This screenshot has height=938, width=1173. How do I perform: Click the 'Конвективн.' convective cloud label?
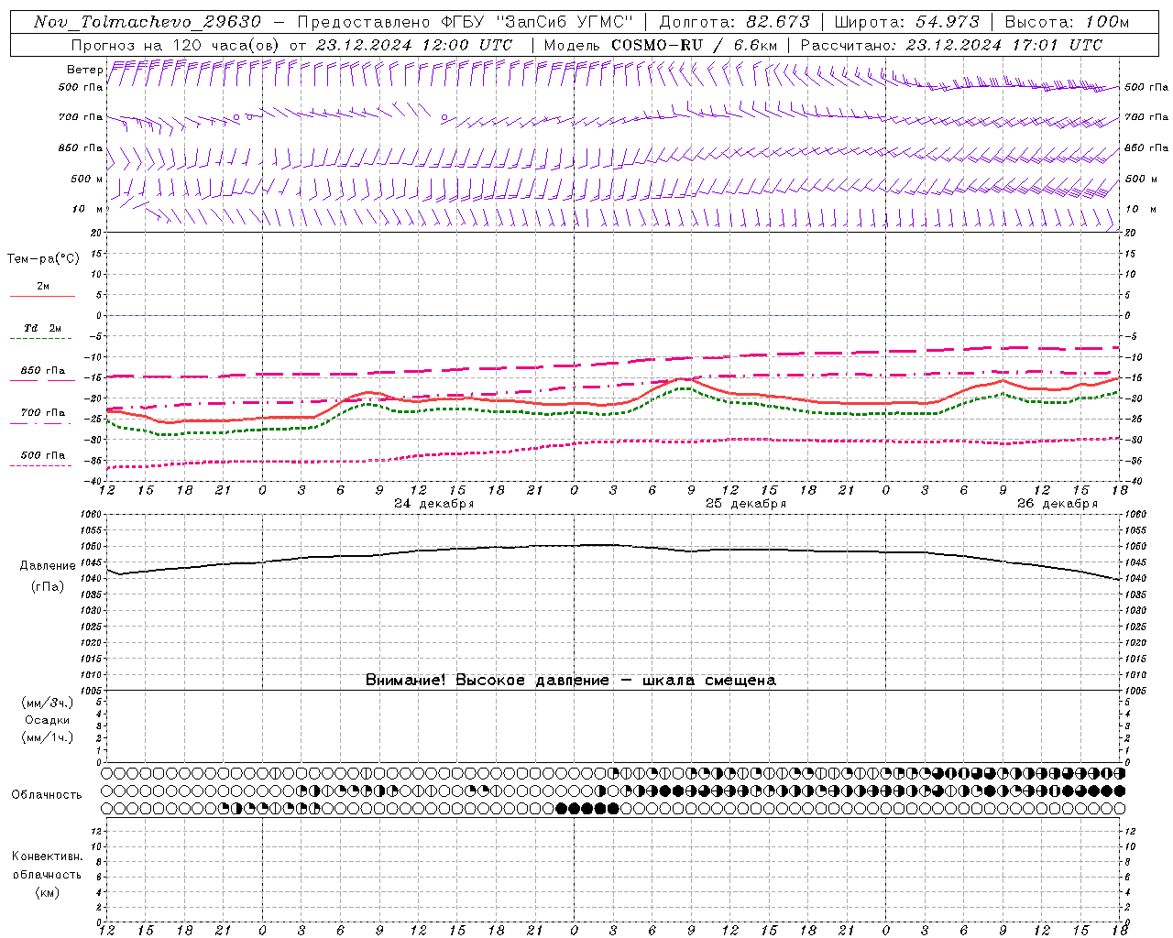[47, 856]
